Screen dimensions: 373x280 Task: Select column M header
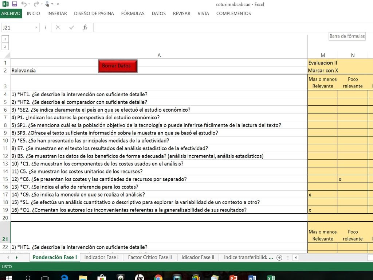323,55
